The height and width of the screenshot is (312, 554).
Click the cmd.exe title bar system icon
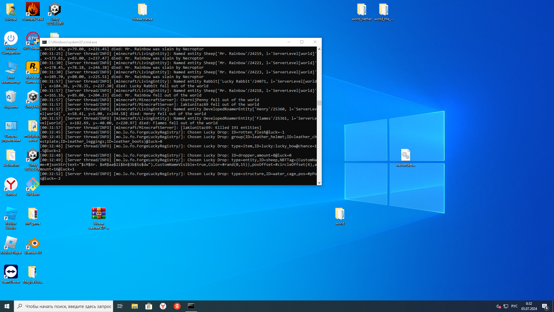[x=44, y=42]
